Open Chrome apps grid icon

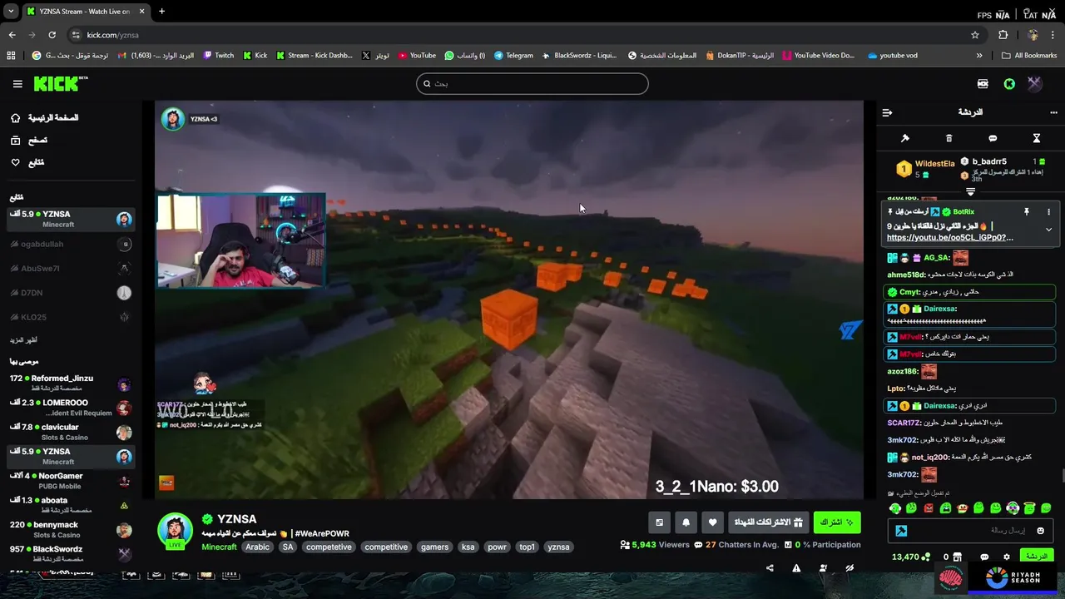(x=11, y=56)
